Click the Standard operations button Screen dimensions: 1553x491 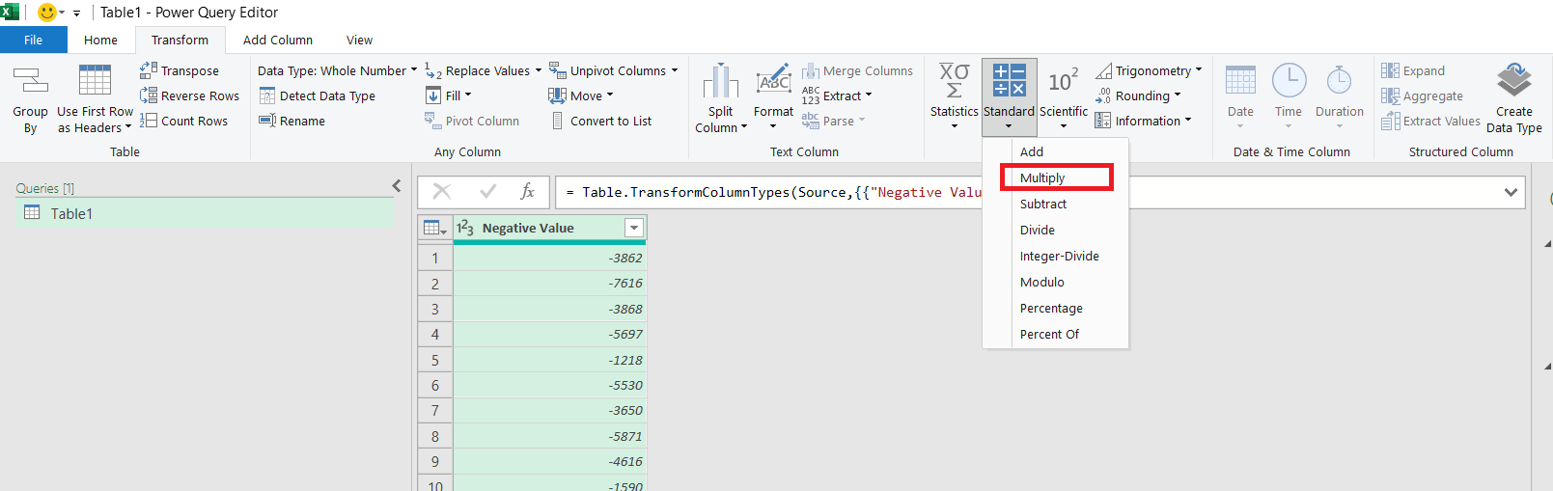(x=1010, y=96)
